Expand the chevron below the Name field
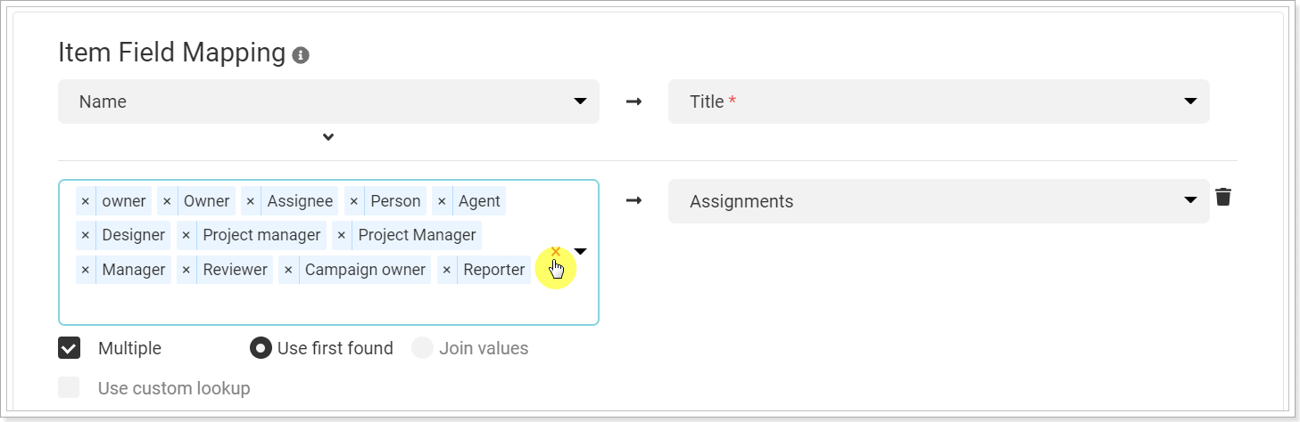Image resolution: width=1300 pixels, height=422 pixels. coord(328,137)
